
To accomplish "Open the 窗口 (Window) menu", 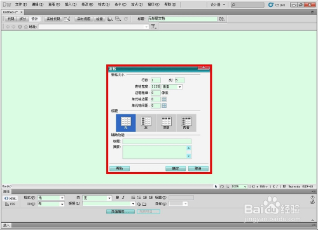I will click(x=153, y=4).
